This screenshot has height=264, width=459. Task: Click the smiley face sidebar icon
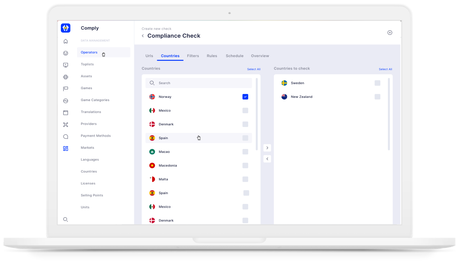tap(66, 53)
